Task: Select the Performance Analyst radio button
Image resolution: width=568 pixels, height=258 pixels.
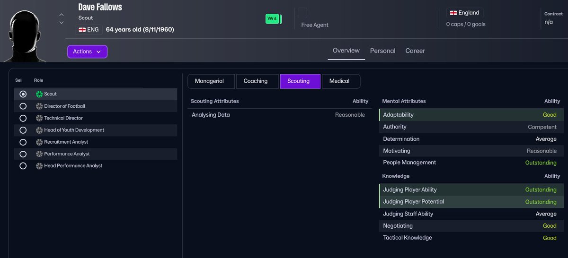Action: coord(23,154)
